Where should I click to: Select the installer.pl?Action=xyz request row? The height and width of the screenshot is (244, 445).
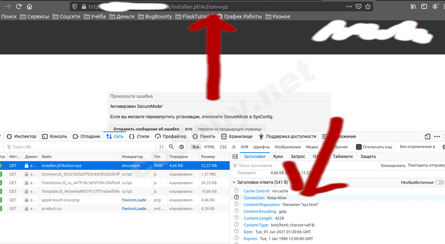115,166
